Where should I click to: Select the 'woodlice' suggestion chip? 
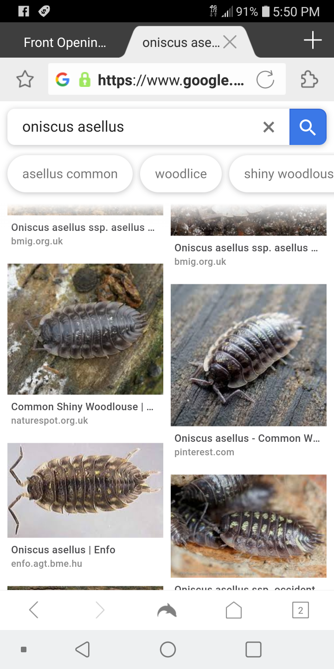(181, 174)
